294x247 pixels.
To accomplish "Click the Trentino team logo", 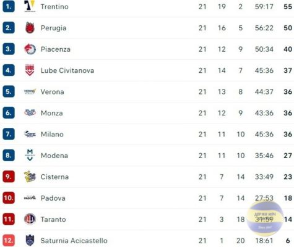I will tap(30, 6).
